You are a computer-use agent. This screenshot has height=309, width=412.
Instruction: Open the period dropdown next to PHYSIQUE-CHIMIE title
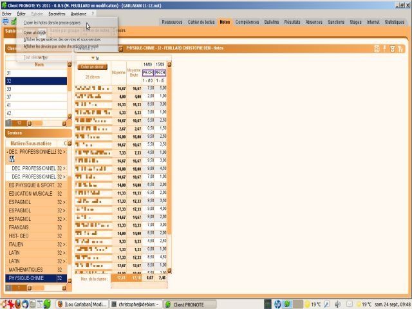pyautogui.click(x=121, y=49)
